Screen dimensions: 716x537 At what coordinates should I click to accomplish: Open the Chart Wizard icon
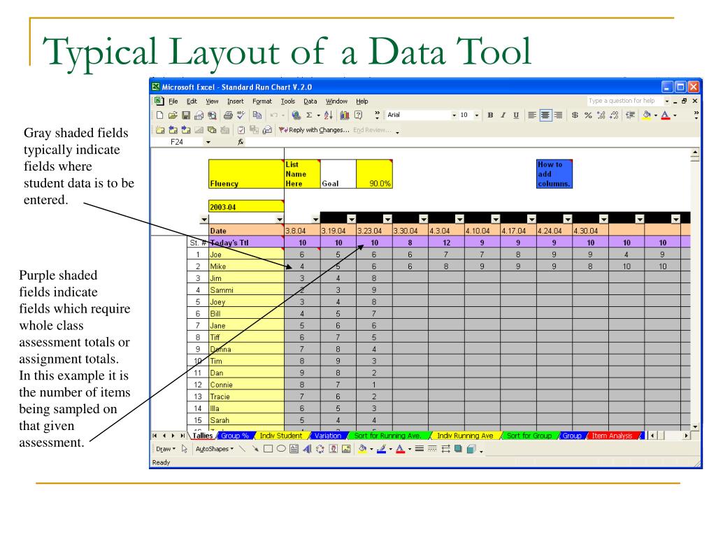point(345,115)
